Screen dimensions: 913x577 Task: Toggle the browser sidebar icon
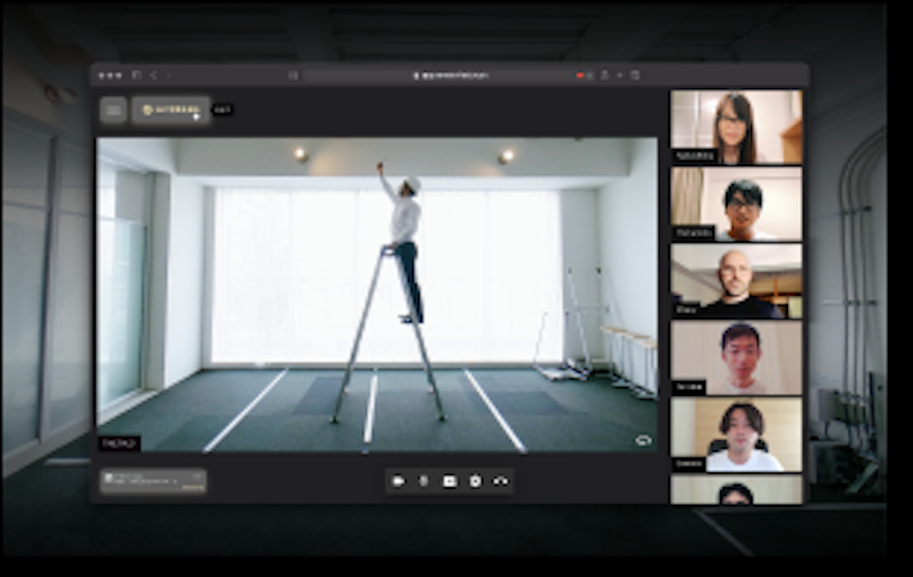137,76
